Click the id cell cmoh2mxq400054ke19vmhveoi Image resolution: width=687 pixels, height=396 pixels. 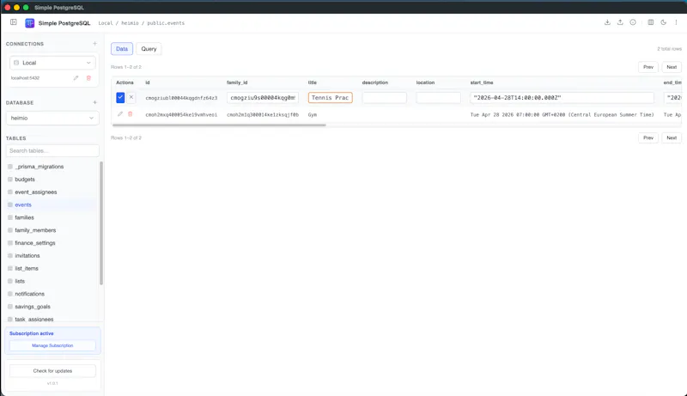[x=181, y=115]
